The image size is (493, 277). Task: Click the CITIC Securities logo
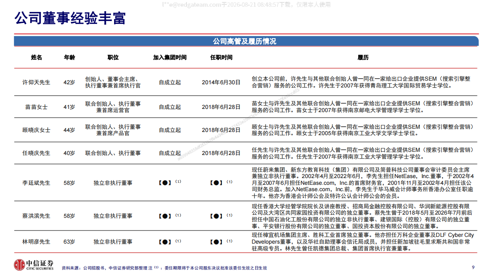click(34, 265)
